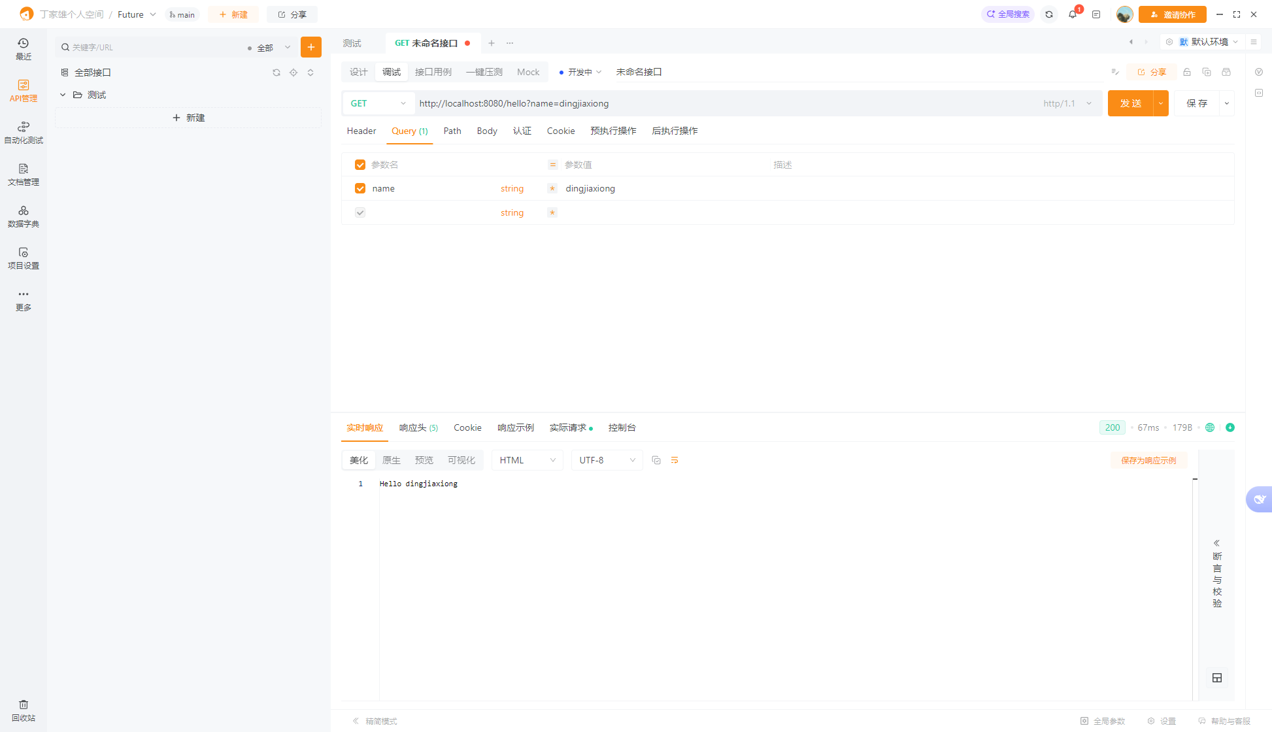
Task: Open the UTF-8 encoding dropdown
Action: [x=607, y=460]
